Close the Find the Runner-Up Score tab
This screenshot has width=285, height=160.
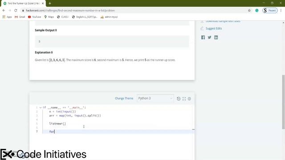tap(43, 3)
